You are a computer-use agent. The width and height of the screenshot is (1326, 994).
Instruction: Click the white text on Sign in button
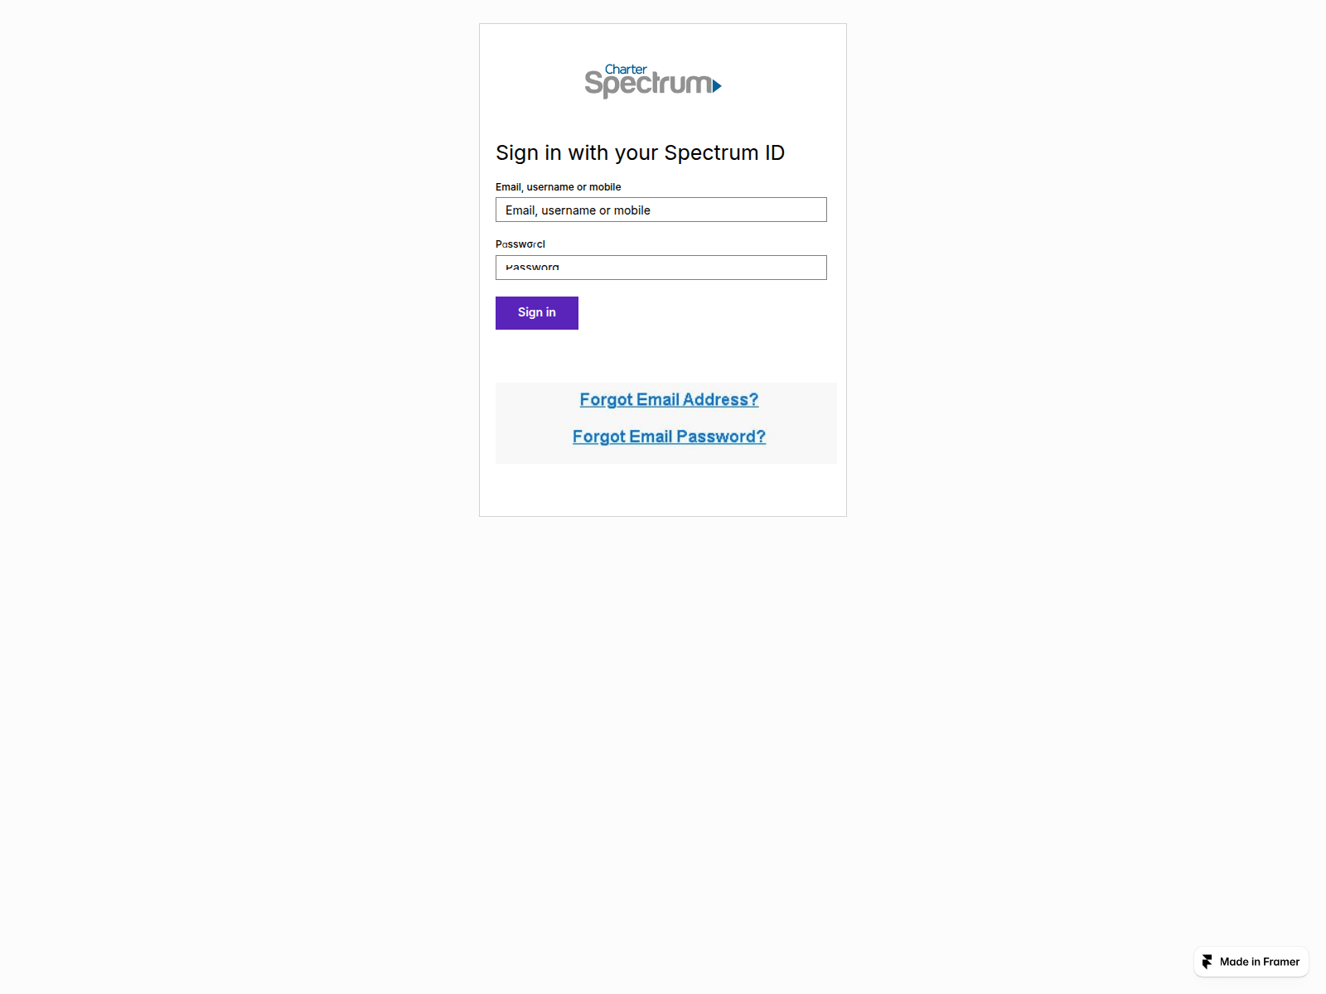pyautogui.click(x=537, y=312)
